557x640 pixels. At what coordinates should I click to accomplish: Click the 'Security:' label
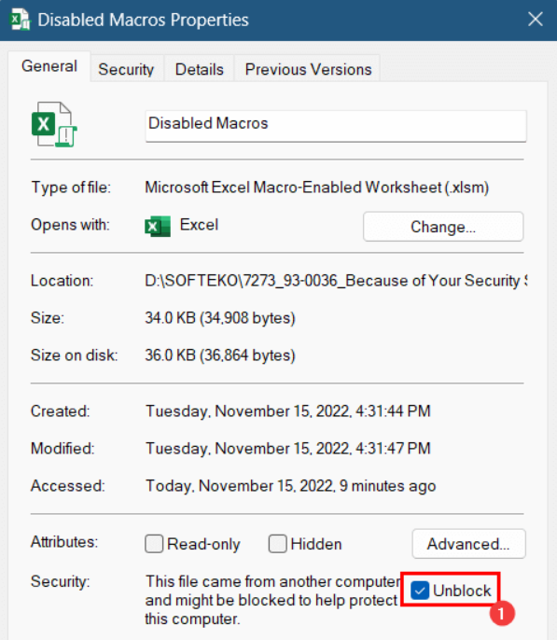coord(61,581)
